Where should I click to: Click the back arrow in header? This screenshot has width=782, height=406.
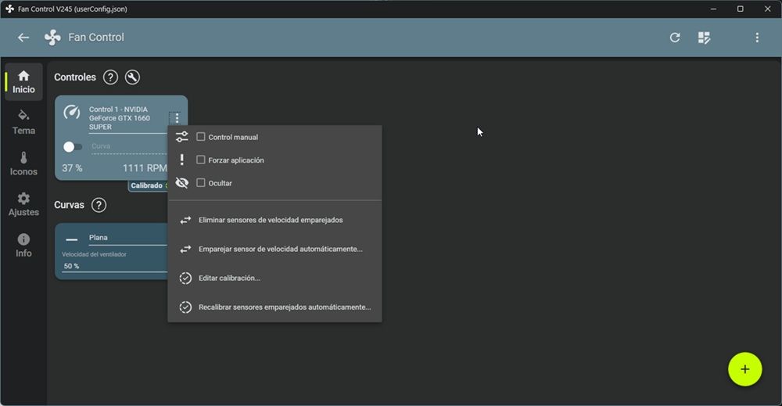point(23,38)
